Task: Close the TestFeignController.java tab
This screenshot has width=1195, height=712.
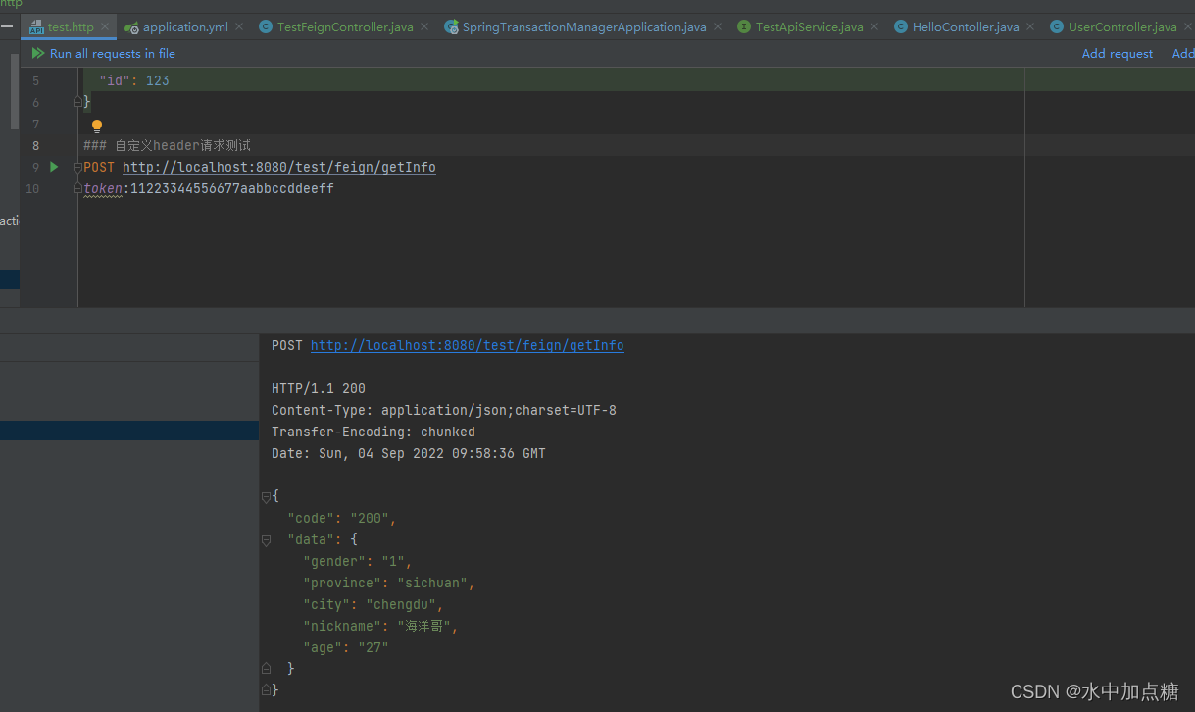Action: [424, 26]
